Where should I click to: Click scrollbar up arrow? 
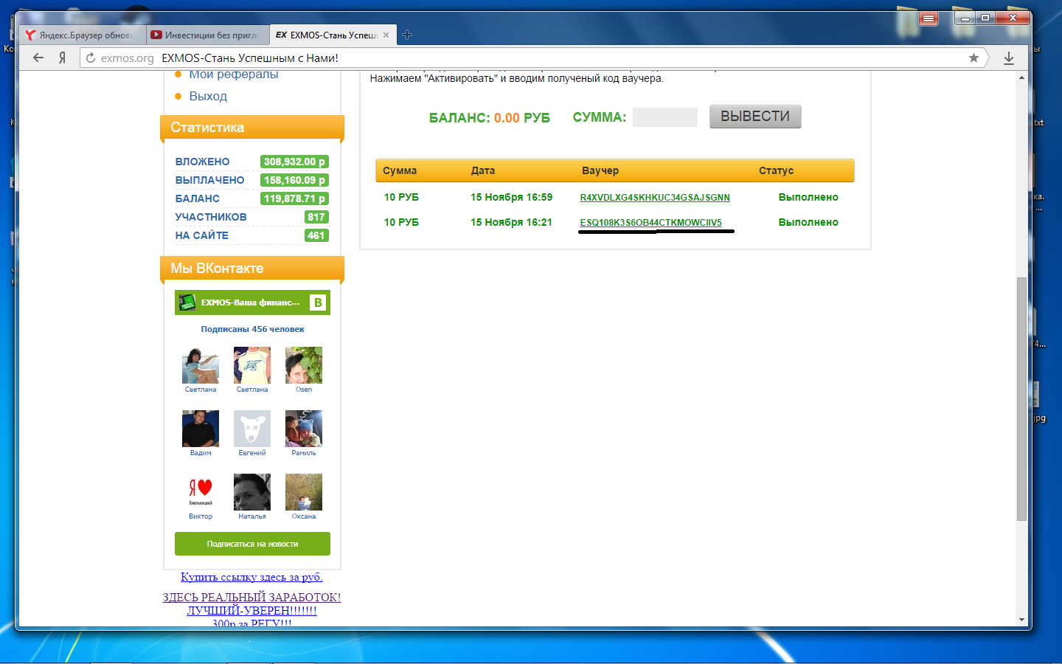click(1021, 77)
